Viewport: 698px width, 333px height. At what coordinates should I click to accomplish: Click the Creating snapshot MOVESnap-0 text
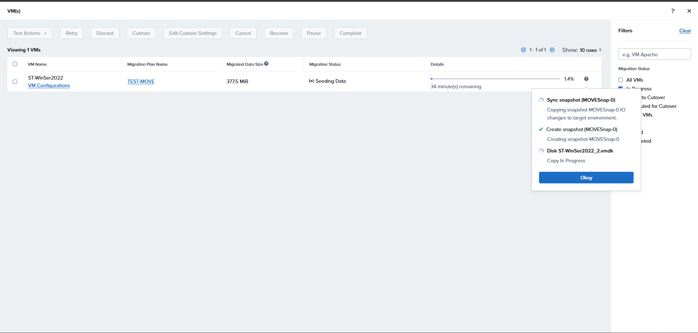tap(583, 139)
